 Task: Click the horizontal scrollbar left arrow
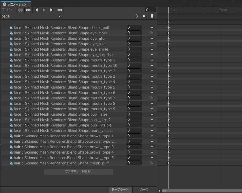point(159,191)
